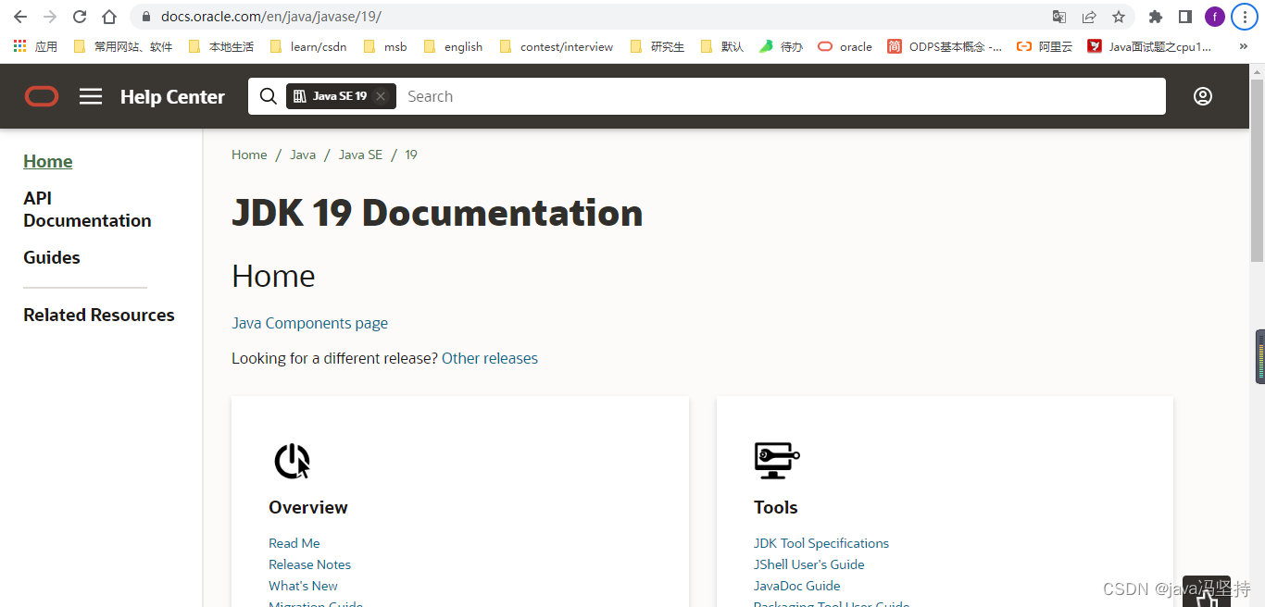Click the site lock icon in address bar

coord(145,17)
